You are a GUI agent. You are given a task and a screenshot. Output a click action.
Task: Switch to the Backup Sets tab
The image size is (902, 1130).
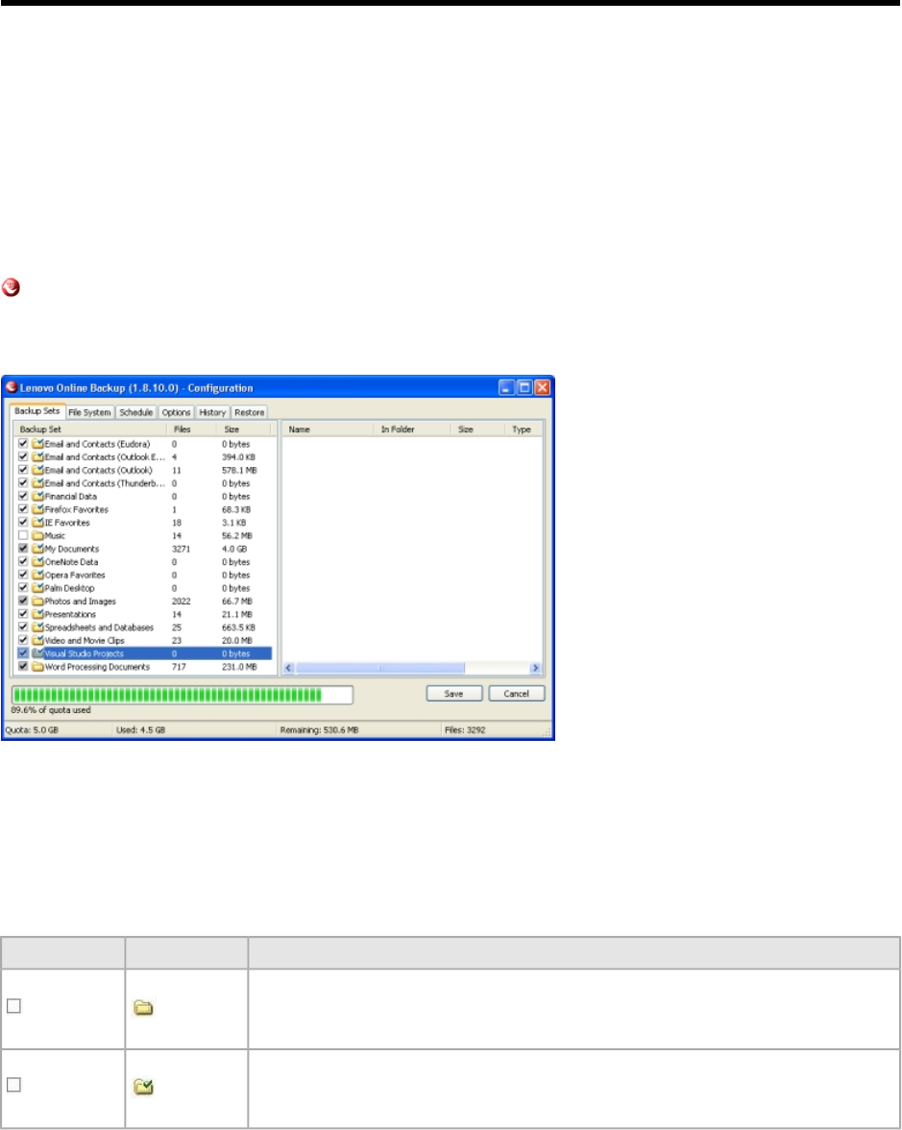point(37,411)
